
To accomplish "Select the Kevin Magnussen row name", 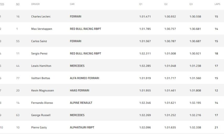I will (x=42, y=90).
